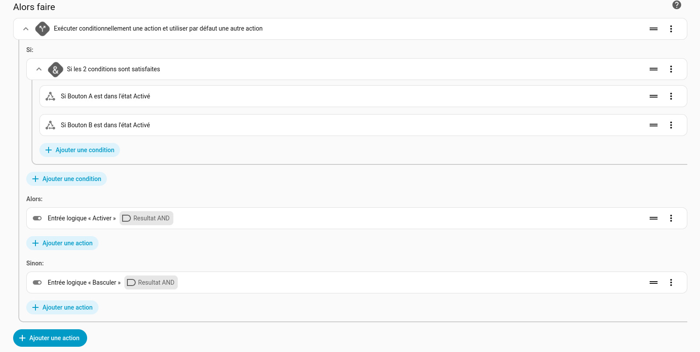The height and width of the screenshot is (352, 700).
Task: Click drag handle of Bouton A condition
Action: 653,96
